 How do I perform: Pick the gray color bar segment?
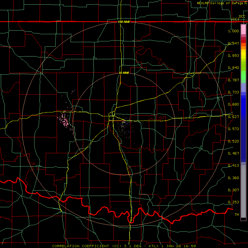(243, 192)
